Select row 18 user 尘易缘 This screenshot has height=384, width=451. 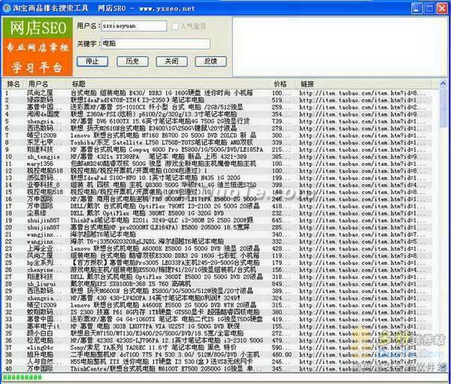coord(37,213)
